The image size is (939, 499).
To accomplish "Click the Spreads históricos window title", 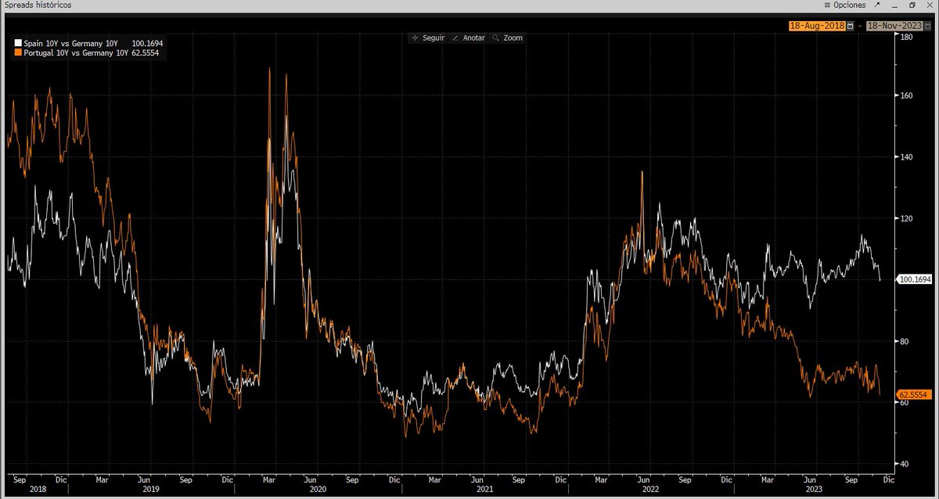I will pos(37,5).
